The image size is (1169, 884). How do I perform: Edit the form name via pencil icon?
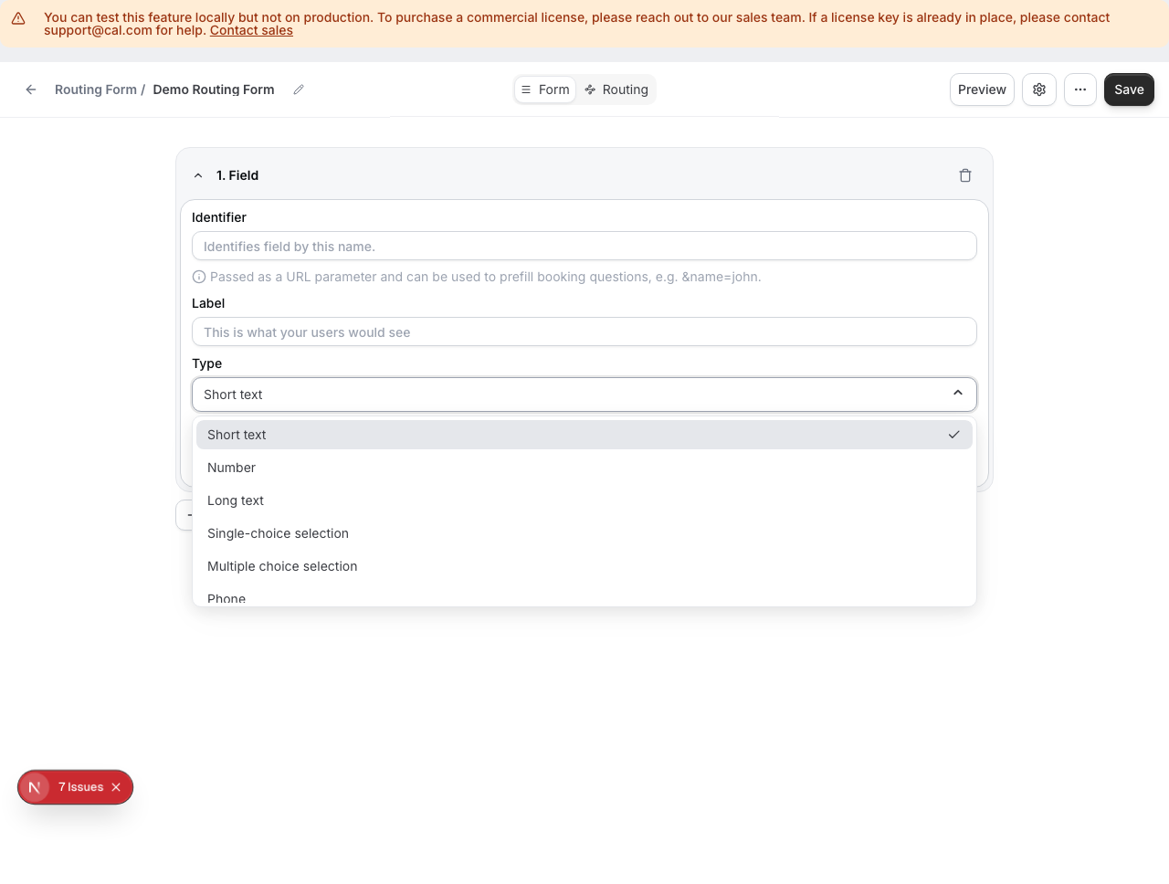point(298,89)
